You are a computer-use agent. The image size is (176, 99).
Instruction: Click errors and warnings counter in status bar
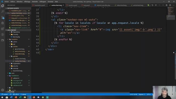point(16,94)
